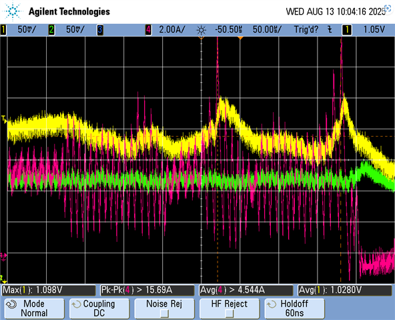Select channel 4 pink indicator badge
The width and height of the screenshot is (395, 320).
pos(148,30)
